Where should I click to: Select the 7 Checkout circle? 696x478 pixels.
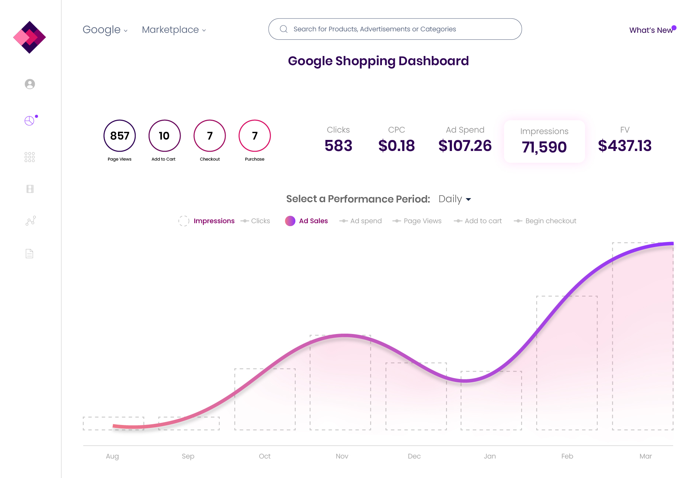pyautogui.click(x=210, y=136)
